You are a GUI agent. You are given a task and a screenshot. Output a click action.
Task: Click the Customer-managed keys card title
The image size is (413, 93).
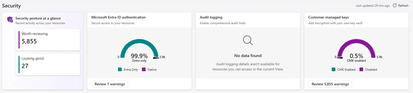[x=328, y=17]
